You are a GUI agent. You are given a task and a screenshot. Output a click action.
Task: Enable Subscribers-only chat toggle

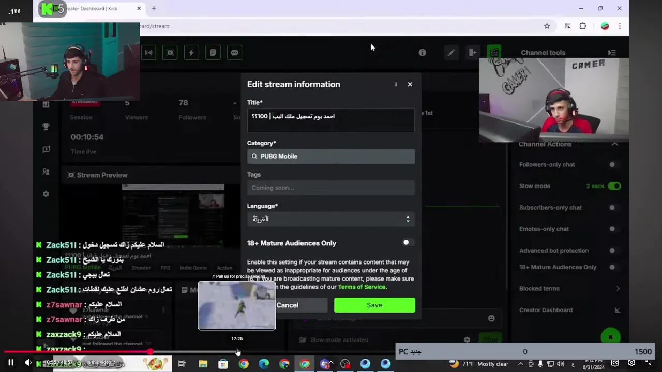pyautogui.click(x=613, y=207)
